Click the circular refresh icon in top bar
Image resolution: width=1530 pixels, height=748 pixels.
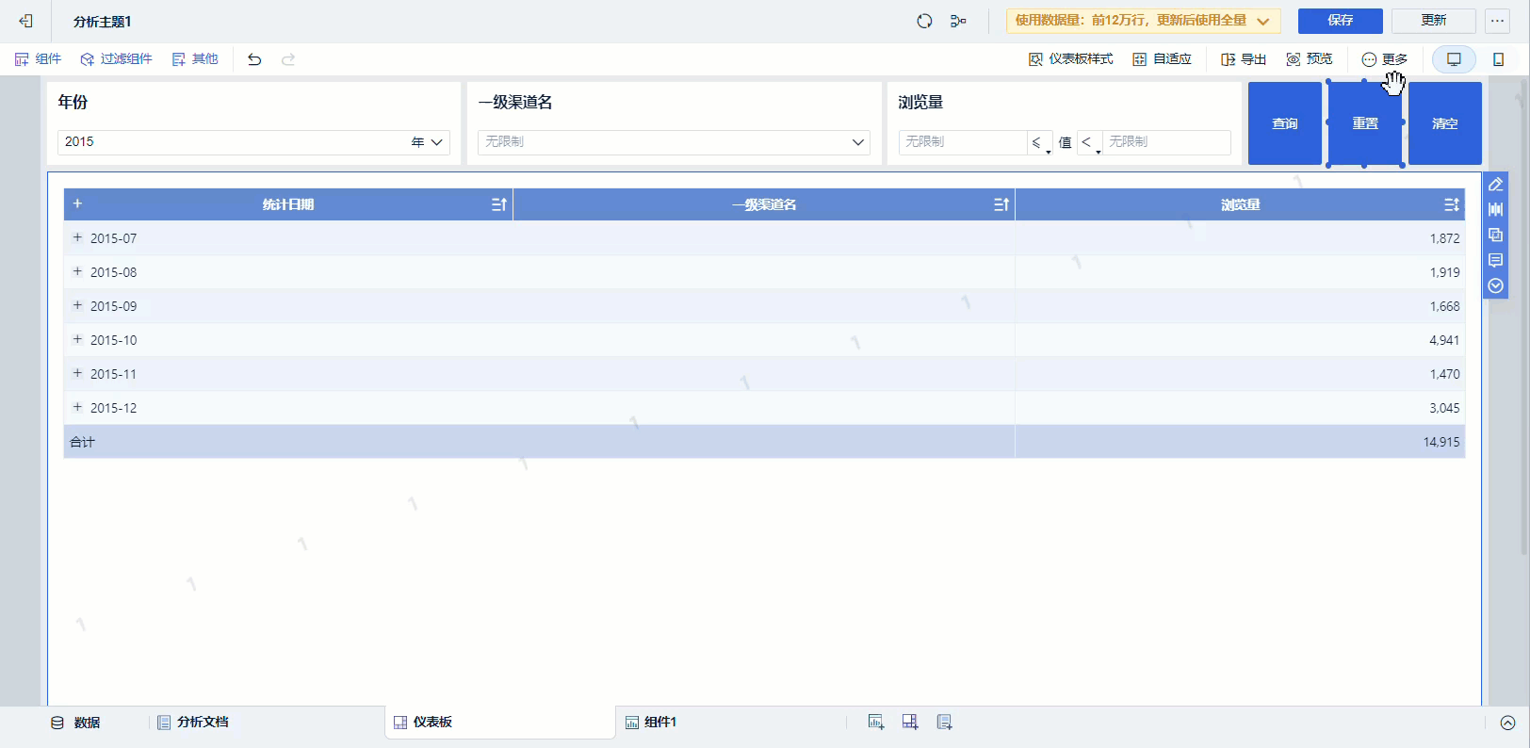tap(924, 21)
